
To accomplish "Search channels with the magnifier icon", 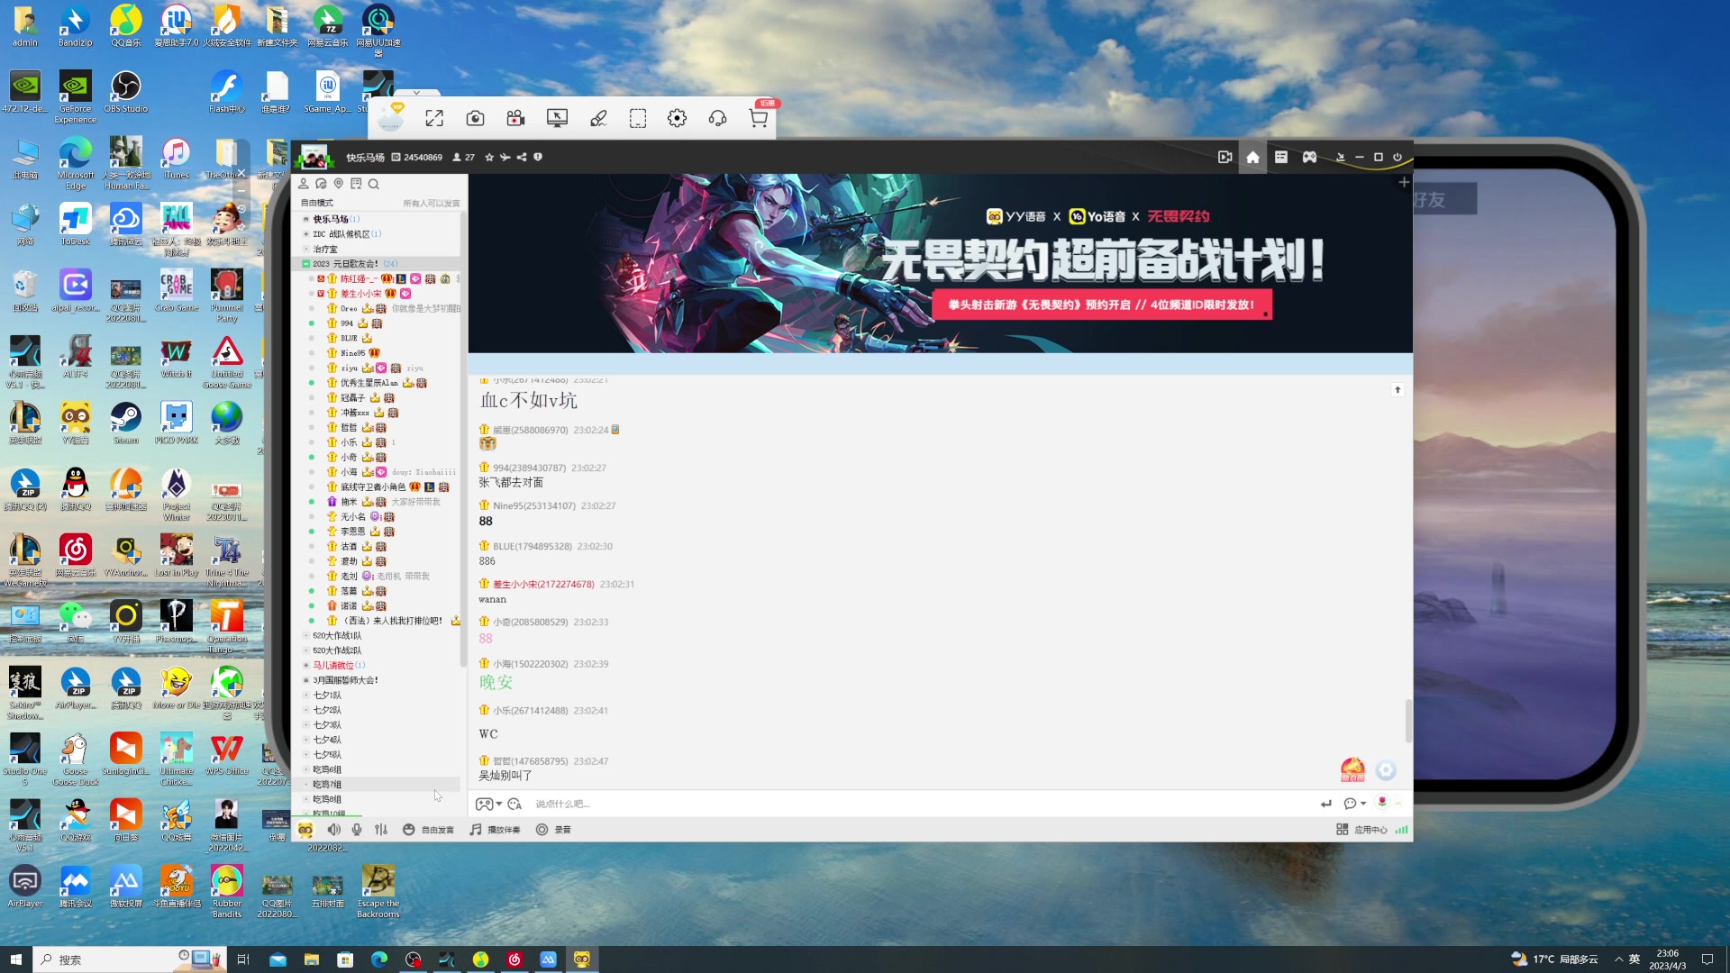I will (374, 184).
